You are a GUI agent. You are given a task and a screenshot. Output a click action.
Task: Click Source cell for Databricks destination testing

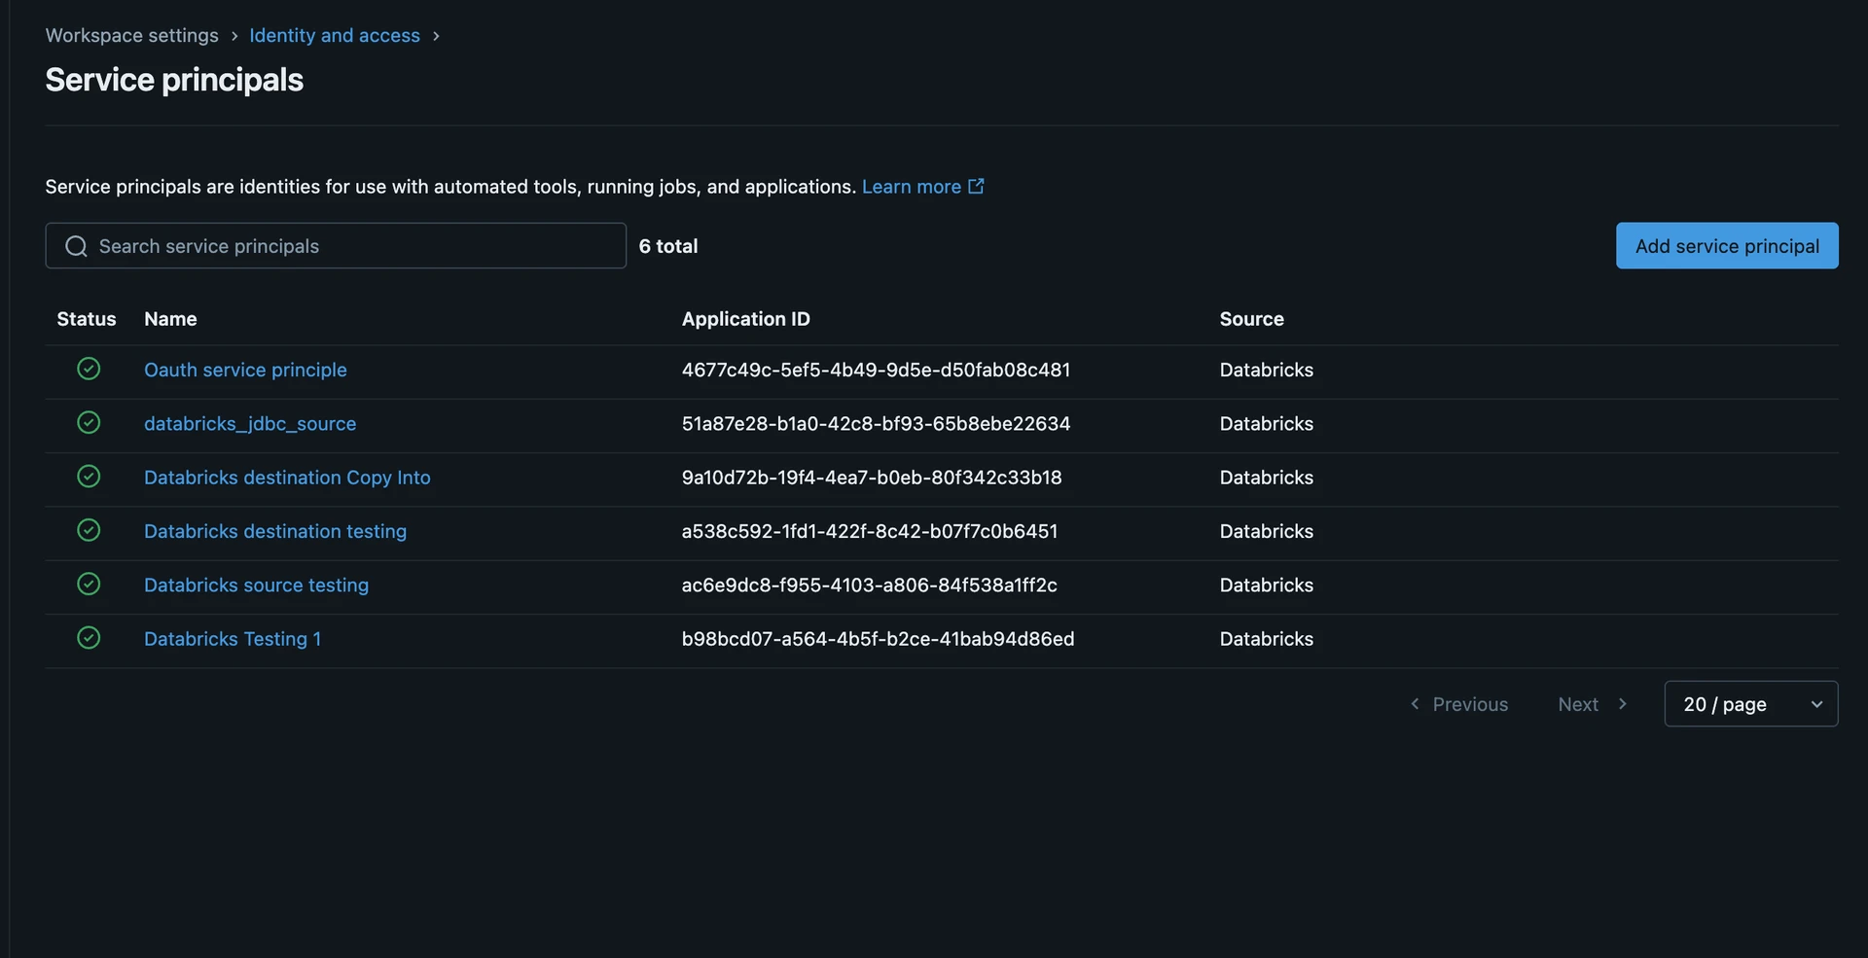1267,531
